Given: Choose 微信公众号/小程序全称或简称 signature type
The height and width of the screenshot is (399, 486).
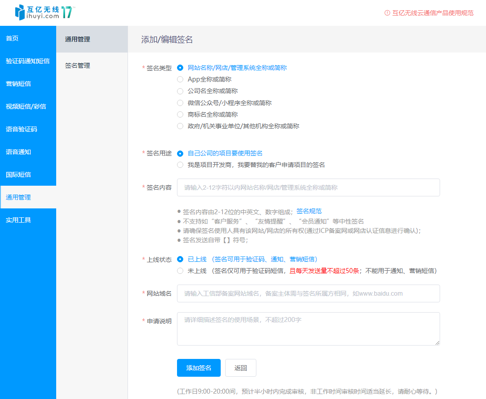Looking at the screenshot, I should tap(180, 103).
